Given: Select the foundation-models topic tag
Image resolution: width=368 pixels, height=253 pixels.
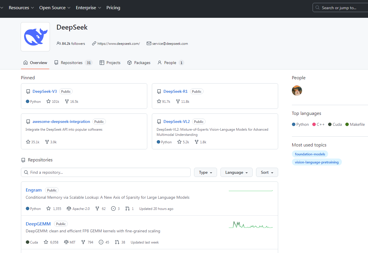Looking at the screenshot, I should (310, 154).
